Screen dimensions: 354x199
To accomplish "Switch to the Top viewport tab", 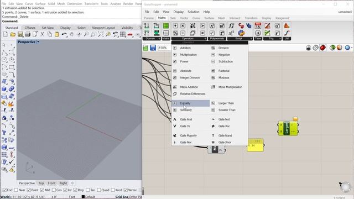I will (41, 183).
